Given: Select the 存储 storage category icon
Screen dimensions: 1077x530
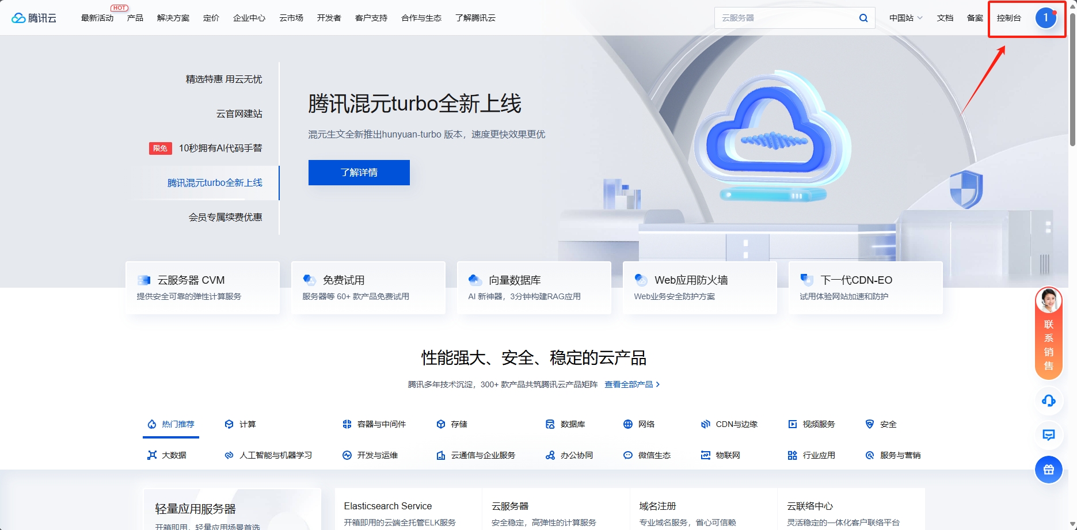Looking at the screenshot, I should [x=440, y=424].
